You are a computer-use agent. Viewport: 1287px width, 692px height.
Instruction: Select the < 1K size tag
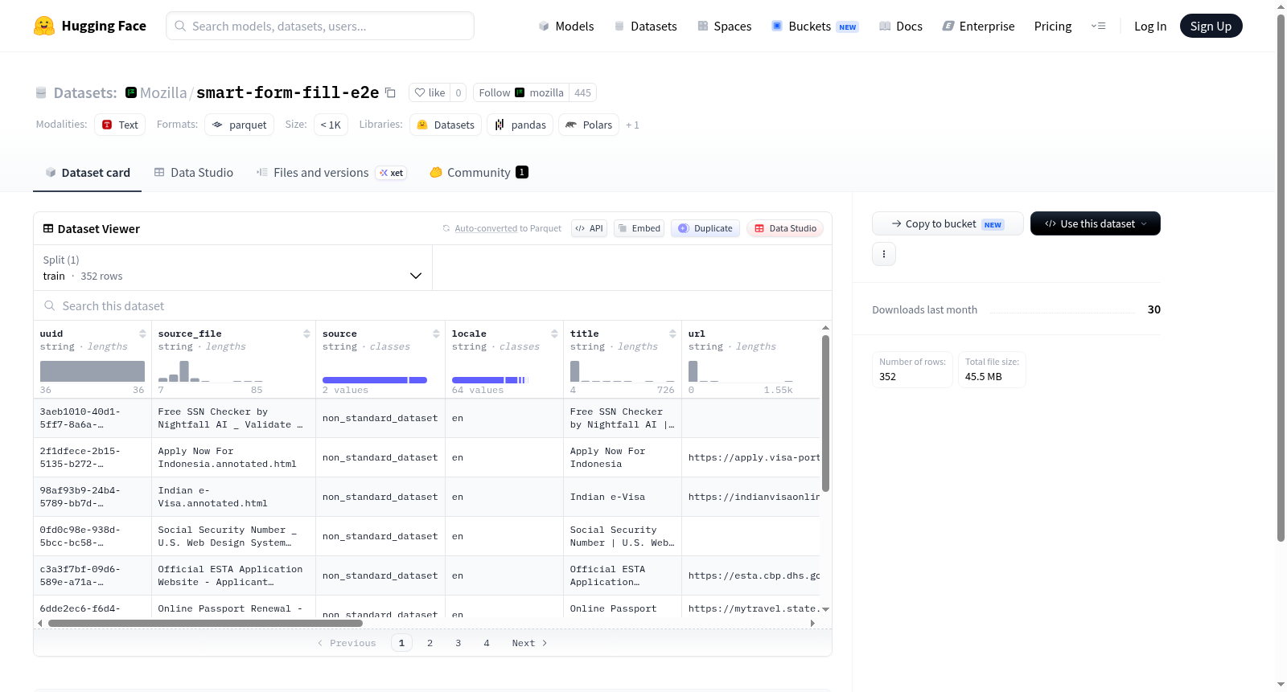331,125
